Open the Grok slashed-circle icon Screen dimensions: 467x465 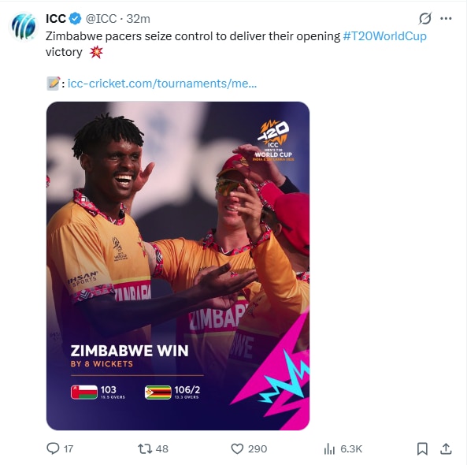click(x=425, y=18)
